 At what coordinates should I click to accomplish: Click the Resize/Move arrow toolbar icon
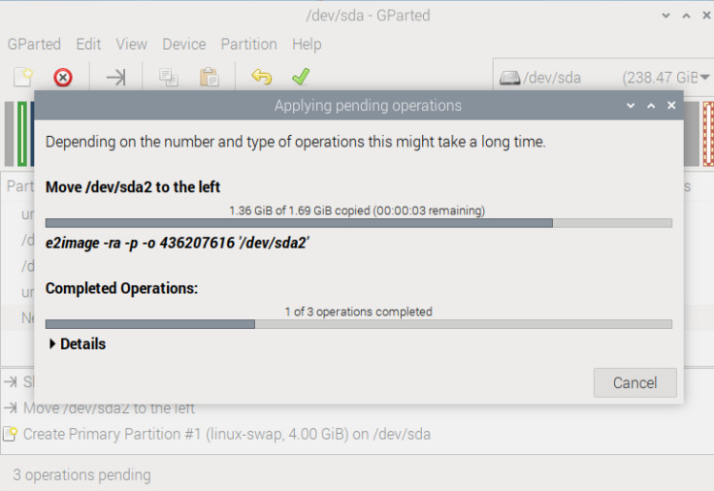coord(116,77)
